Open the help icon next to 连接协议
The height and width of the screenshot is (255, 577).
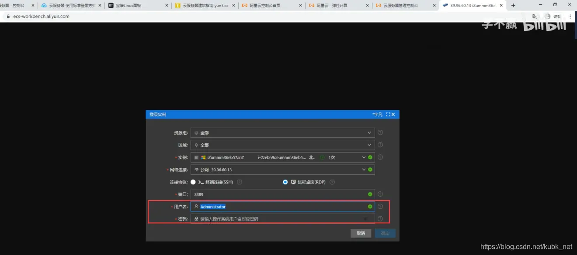[x=239, y=182]
